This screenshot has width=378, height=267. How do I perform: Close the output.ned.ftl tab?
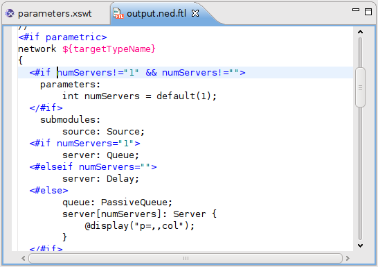pyautogui.click(x=195, y=13)
